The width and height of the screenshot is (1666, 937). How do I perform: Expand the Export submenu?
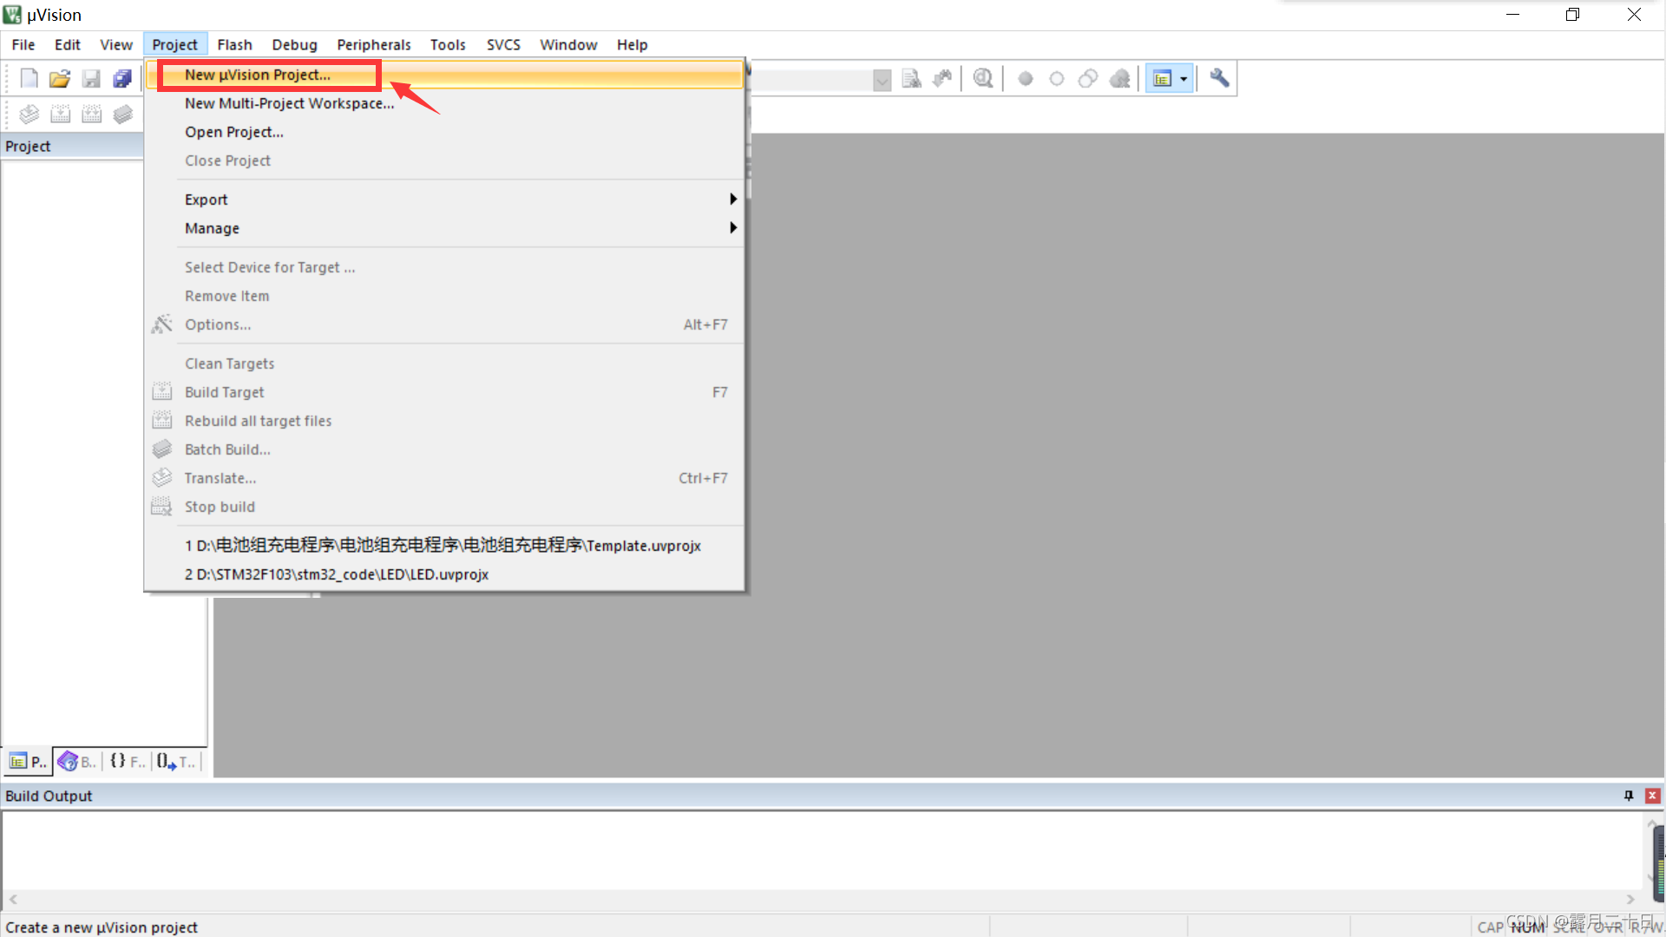tap(444, 200)
